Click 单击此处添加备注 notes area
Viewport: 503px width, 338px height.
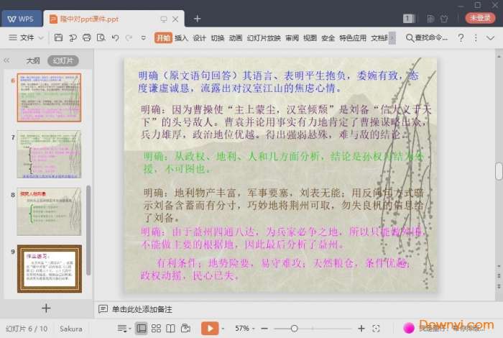tap(142, 309)
